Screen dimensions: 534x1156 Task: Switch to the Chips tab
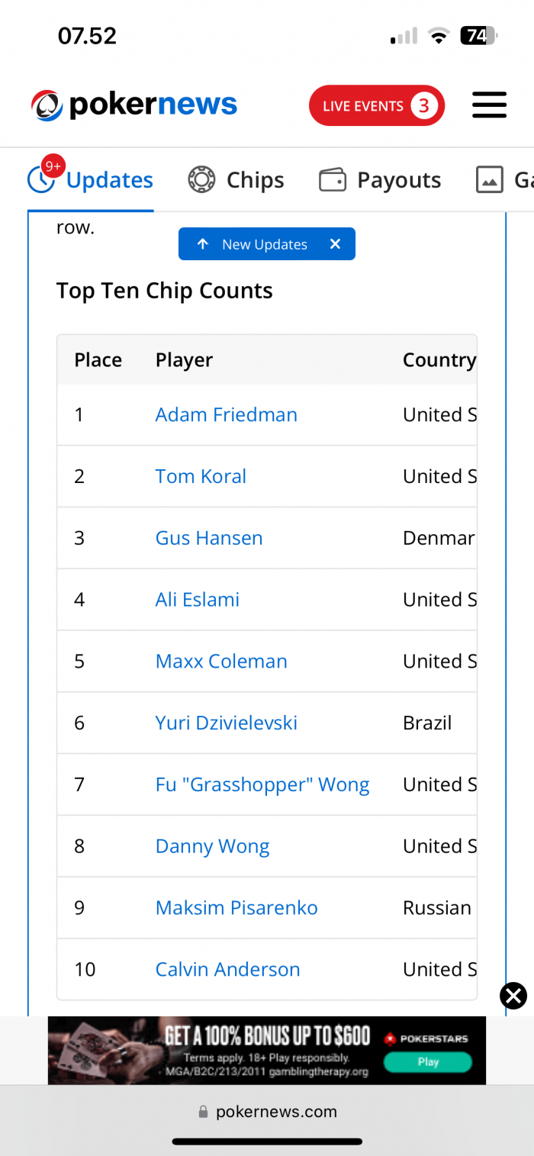236,180
